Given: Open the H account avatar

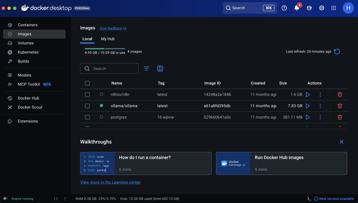Looking at the screenshot, I should [x=348, y=8].
